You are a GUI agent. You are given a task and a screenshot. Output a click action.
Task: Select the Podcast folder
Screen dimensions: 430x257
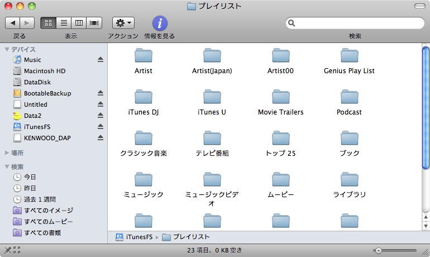349,97
